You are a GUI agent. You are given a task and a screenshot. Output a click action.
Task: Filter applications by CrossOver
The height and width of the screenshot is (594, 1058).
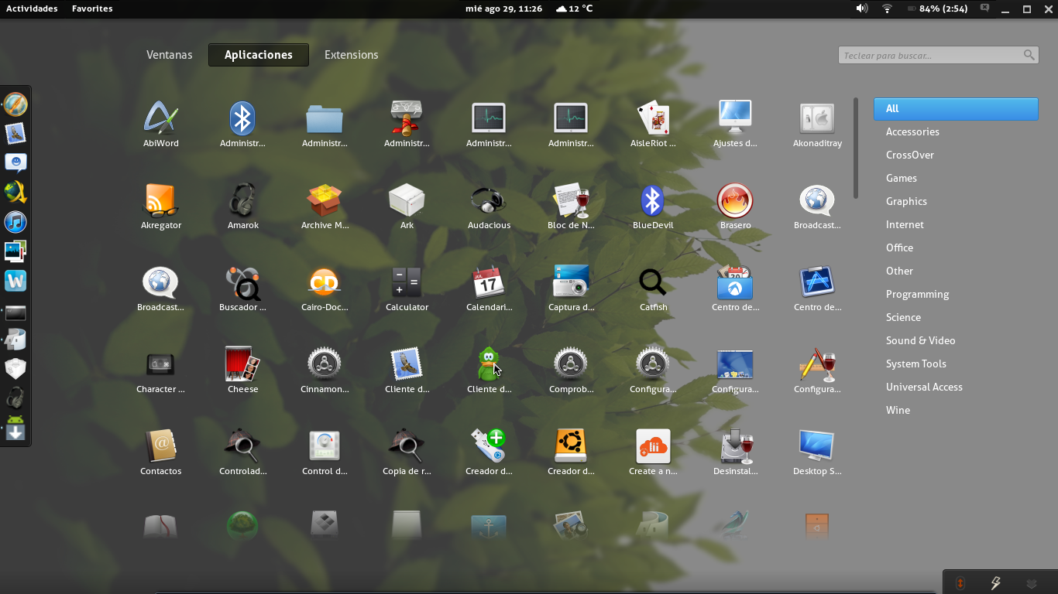[x=910, y=155]
